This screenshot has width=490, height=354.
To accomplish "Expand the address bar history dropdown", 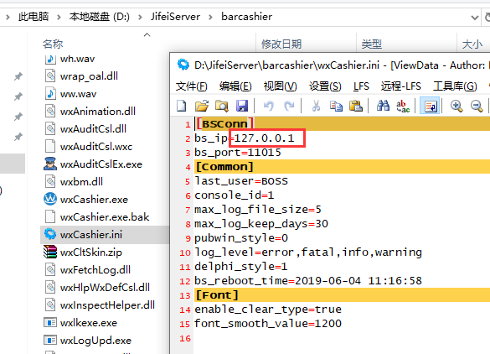I will (475, 18).
